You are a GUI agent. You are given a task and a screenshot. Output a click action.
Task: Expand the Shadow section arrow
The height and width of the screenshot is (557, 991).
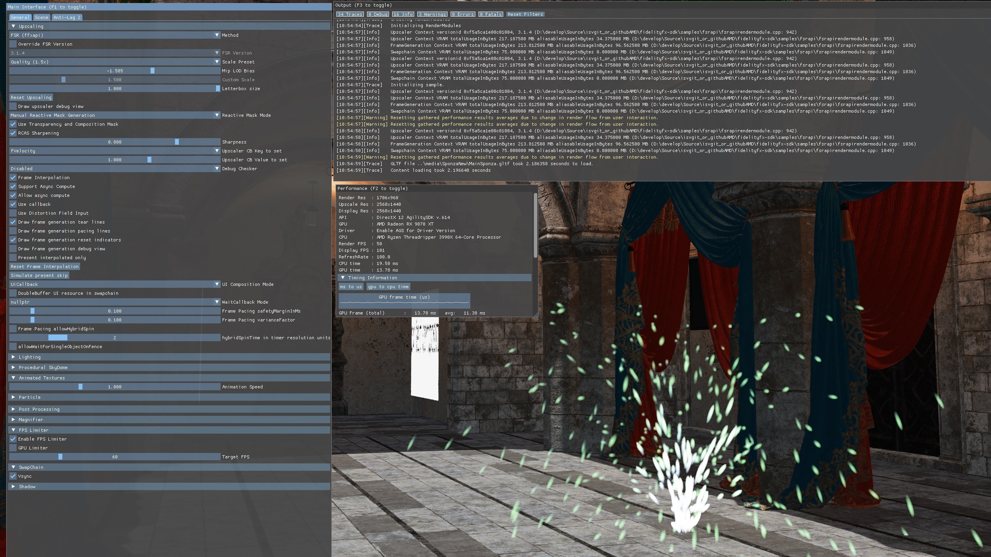click(13, 487)
